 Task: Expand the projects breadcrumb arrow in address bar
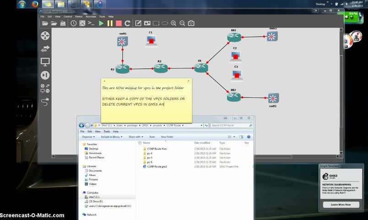164,126
